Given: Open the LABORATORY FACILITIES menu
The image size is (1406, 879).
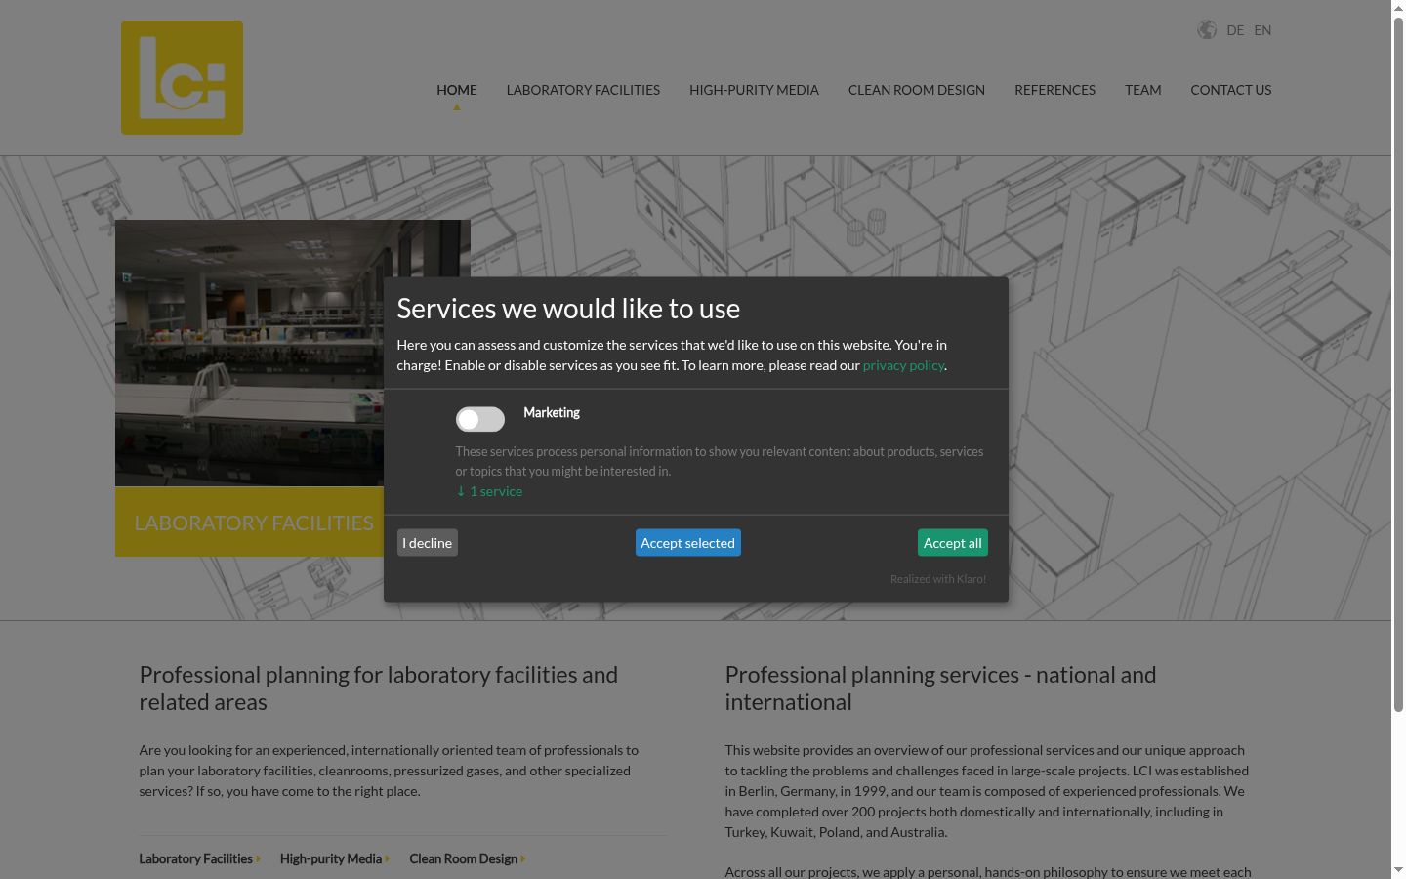Looking at the screenshot, I should click(583, 90).
